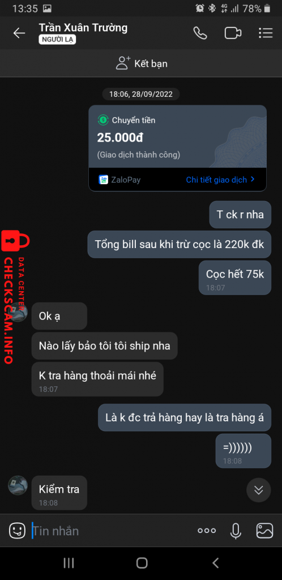The width and height of the screenshot is (282, 580).
Task: Tap Android home navigation button
Action: point(142,562)
